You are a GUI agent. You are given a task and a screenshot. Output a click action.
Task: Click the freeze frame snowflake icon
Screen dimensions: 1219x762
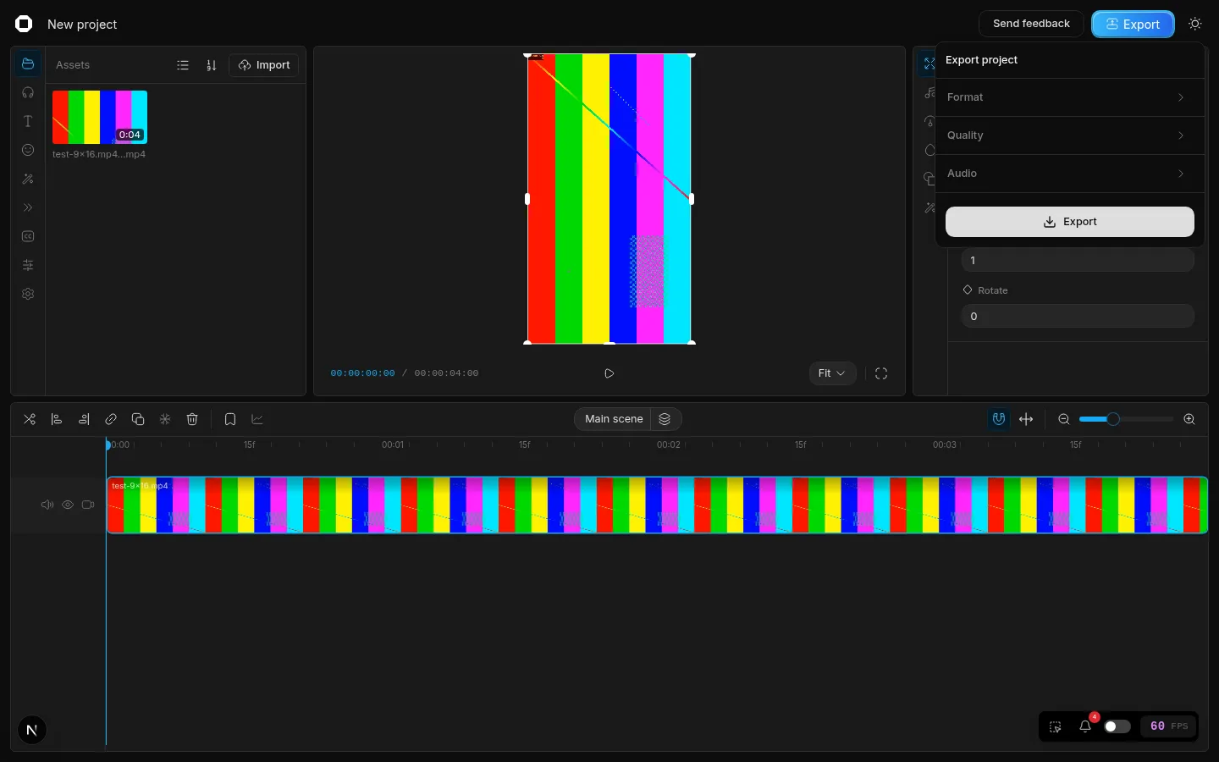tap(165, 419)
